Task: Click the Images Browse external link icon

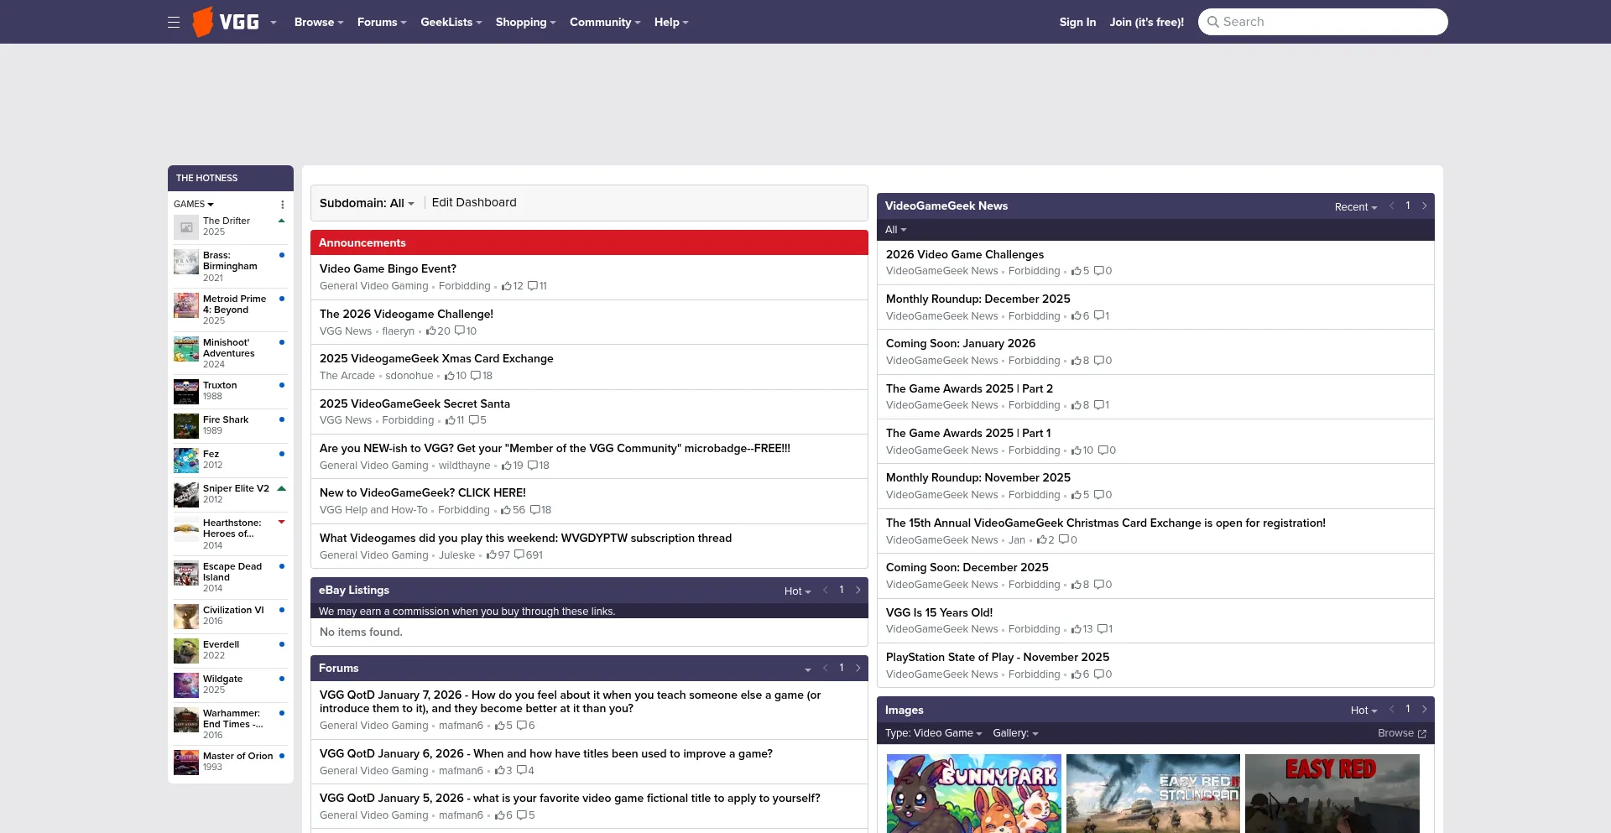Action: point(1421,734)
